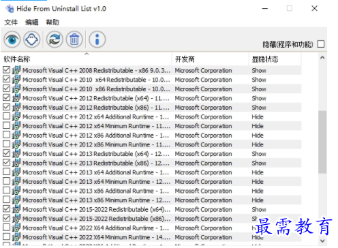Sort by 开发商 column header

pyautogui.click(x=211, y=59)
